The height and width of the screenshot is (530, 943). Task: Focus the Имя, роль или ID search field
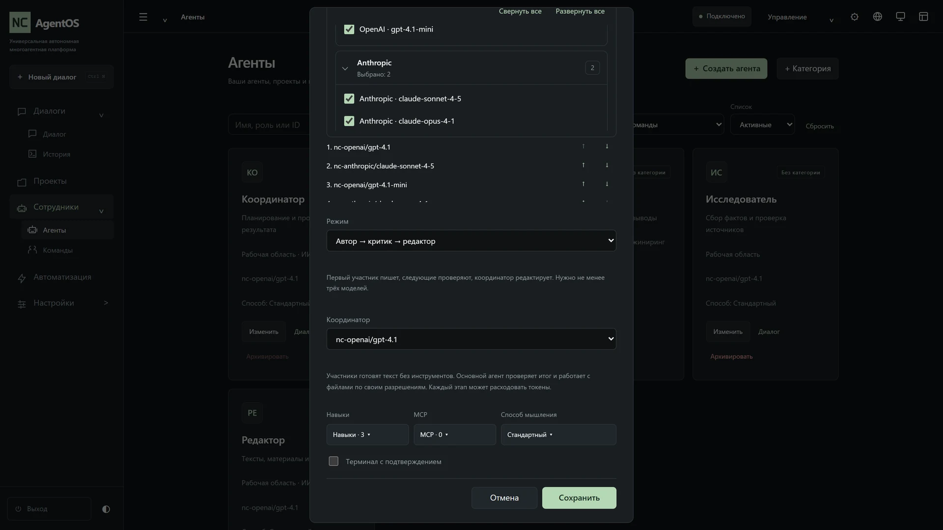coord(269,125)
